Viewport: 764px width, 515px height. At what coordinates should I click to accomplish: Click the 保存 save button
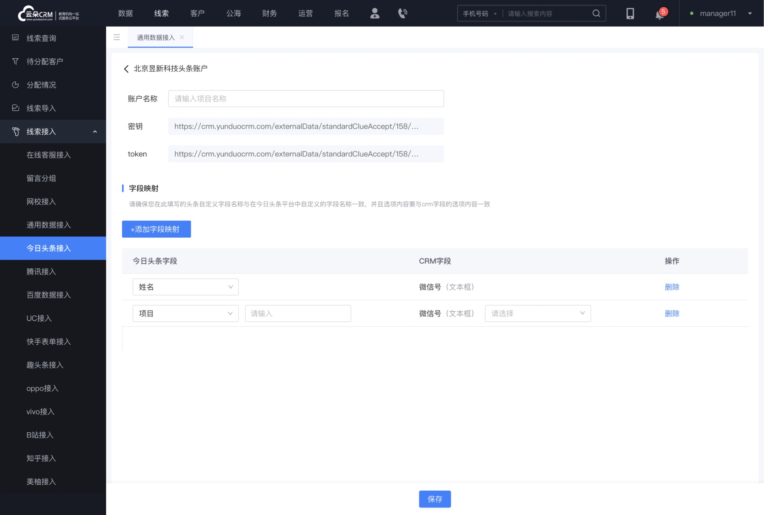click(435, 499)
